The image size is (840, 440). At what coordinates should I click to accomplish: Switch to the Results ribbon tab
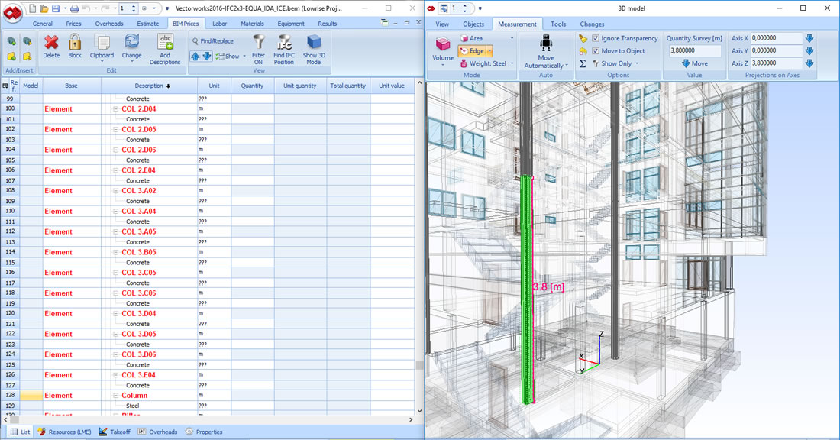click(x=328, y=24)
